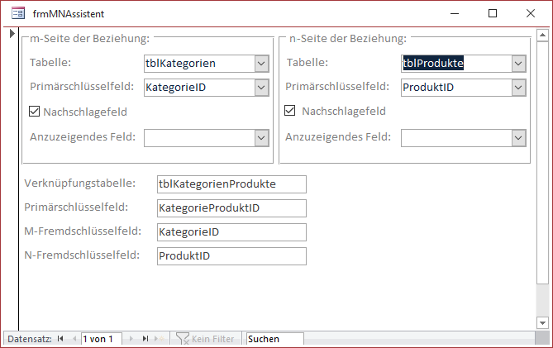Click the KategorieProduktID primary key text field
The image size is (553, 348).
click(x=231, y=208)
